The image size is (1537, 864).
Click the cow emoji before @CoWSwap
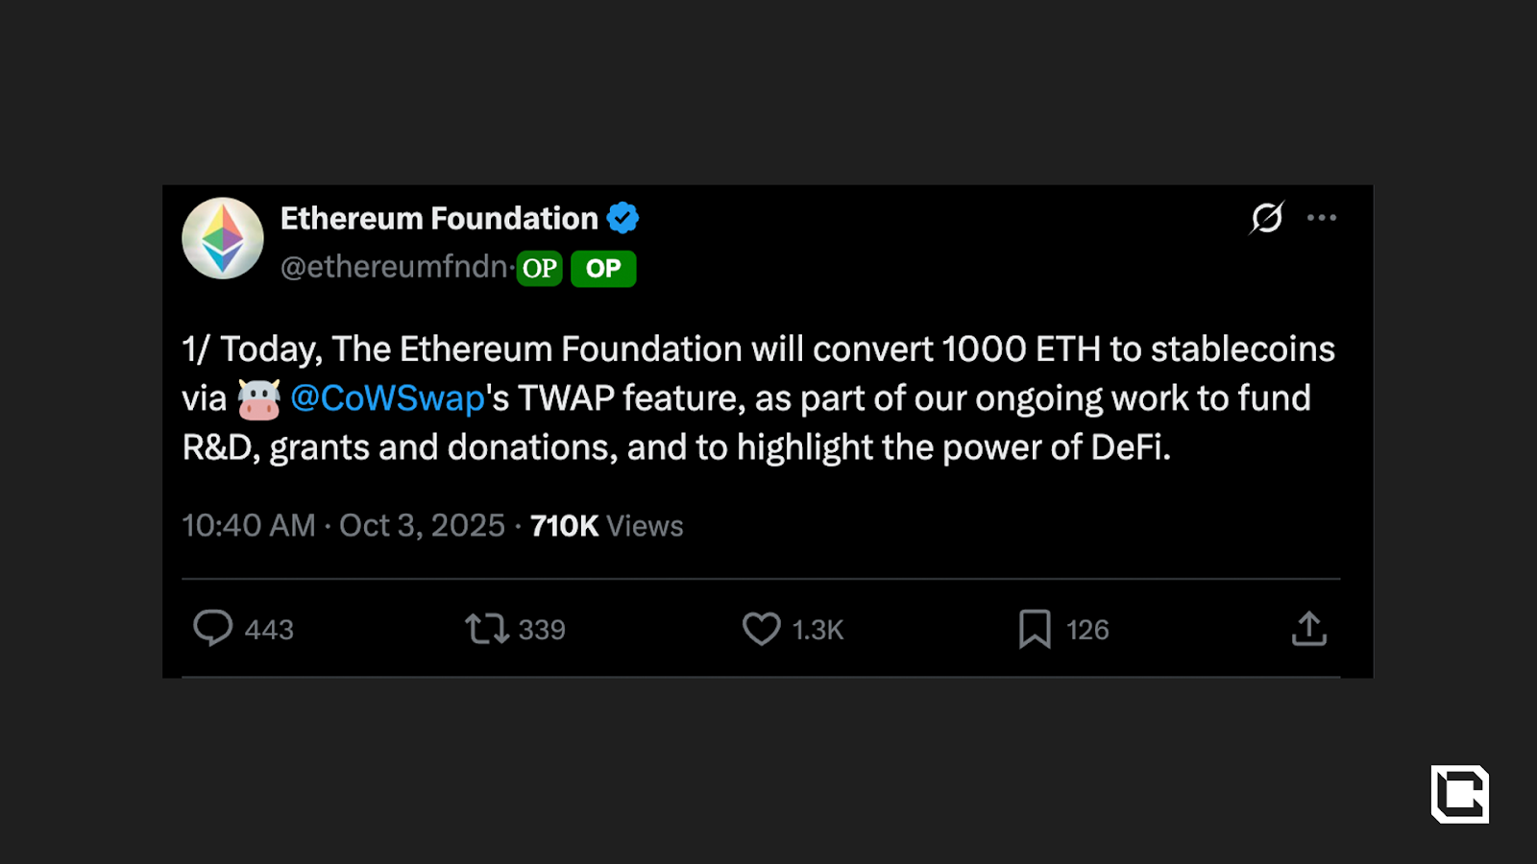[x=259, y=397]
